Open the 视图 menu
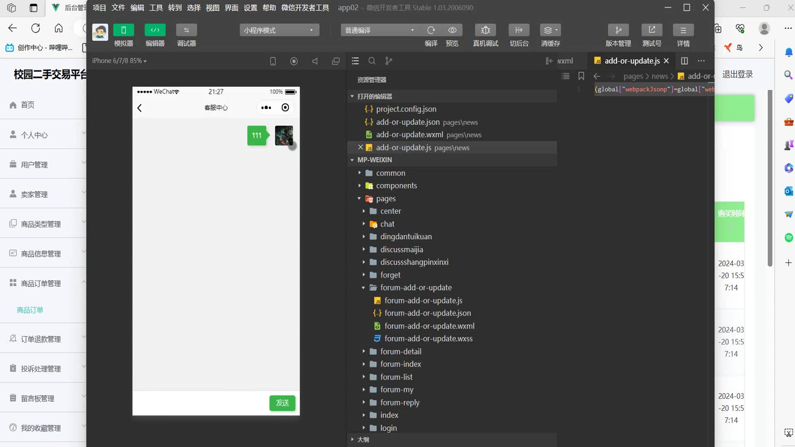This screenshot has height=447, width=795. pos(212,7)
